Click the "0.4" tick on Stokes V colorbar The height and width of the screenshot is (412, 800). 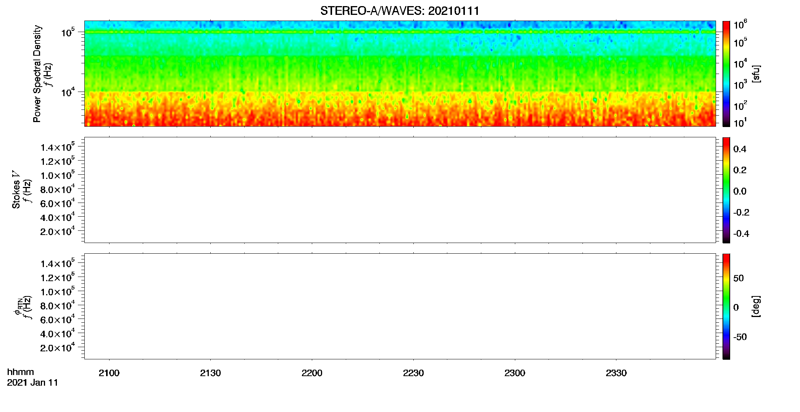point(740,149)
